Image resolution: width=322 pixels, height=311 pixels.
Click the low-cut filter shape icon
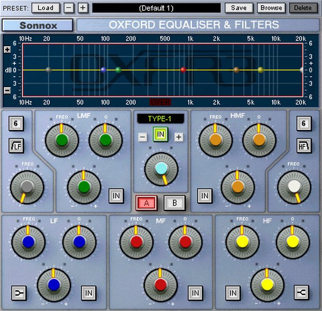[x=17, y=146]
